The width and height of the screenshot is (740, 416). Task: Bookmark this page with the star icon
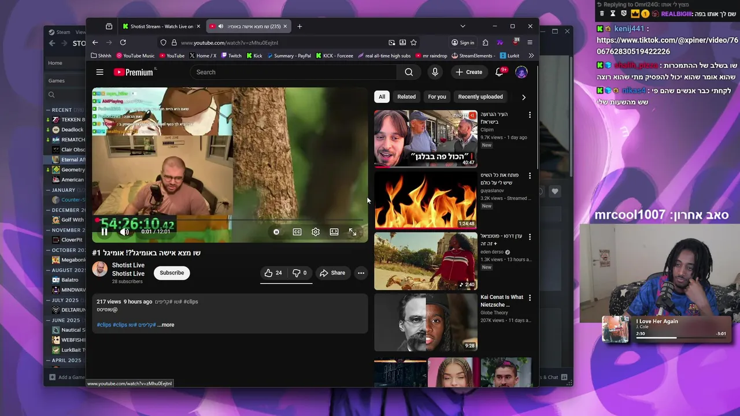tap(413, 42)
